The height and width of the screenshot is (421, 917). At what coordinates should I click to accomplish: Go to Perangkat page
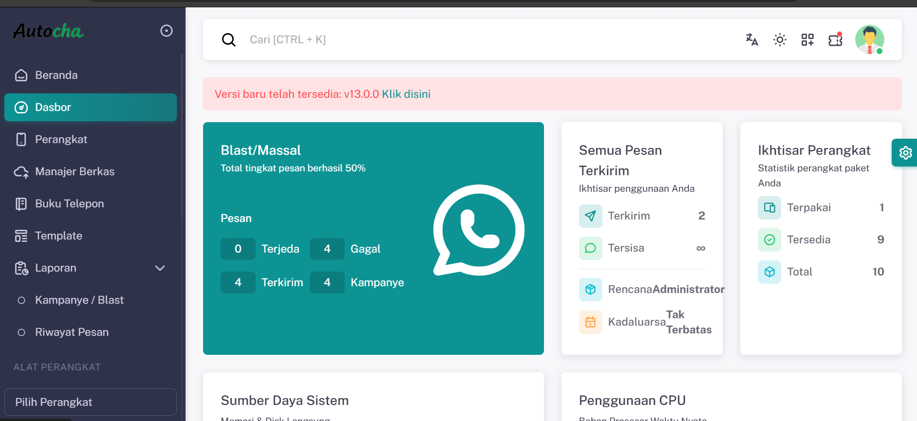pos(91,139)
